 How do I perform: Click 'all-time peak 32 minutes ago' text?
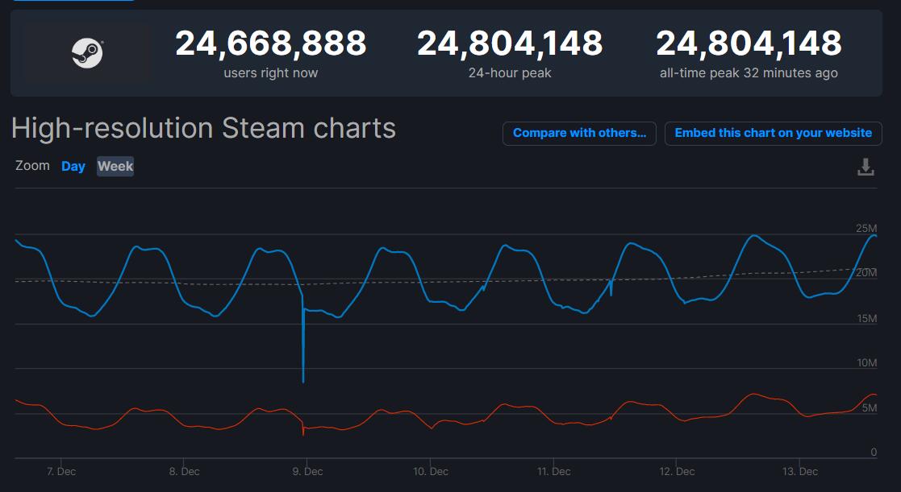pos(749,72)
